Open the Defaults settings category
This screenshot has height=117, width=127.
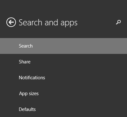click(63, 109)
